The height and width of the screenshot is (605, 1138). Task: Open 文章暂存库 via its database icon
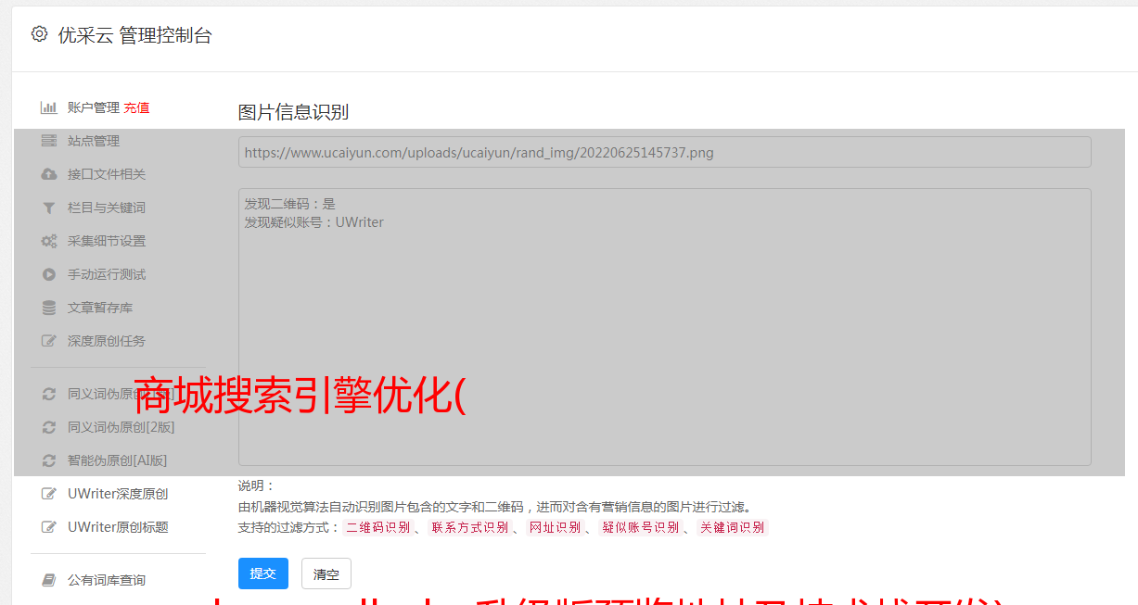pos(49,308)
